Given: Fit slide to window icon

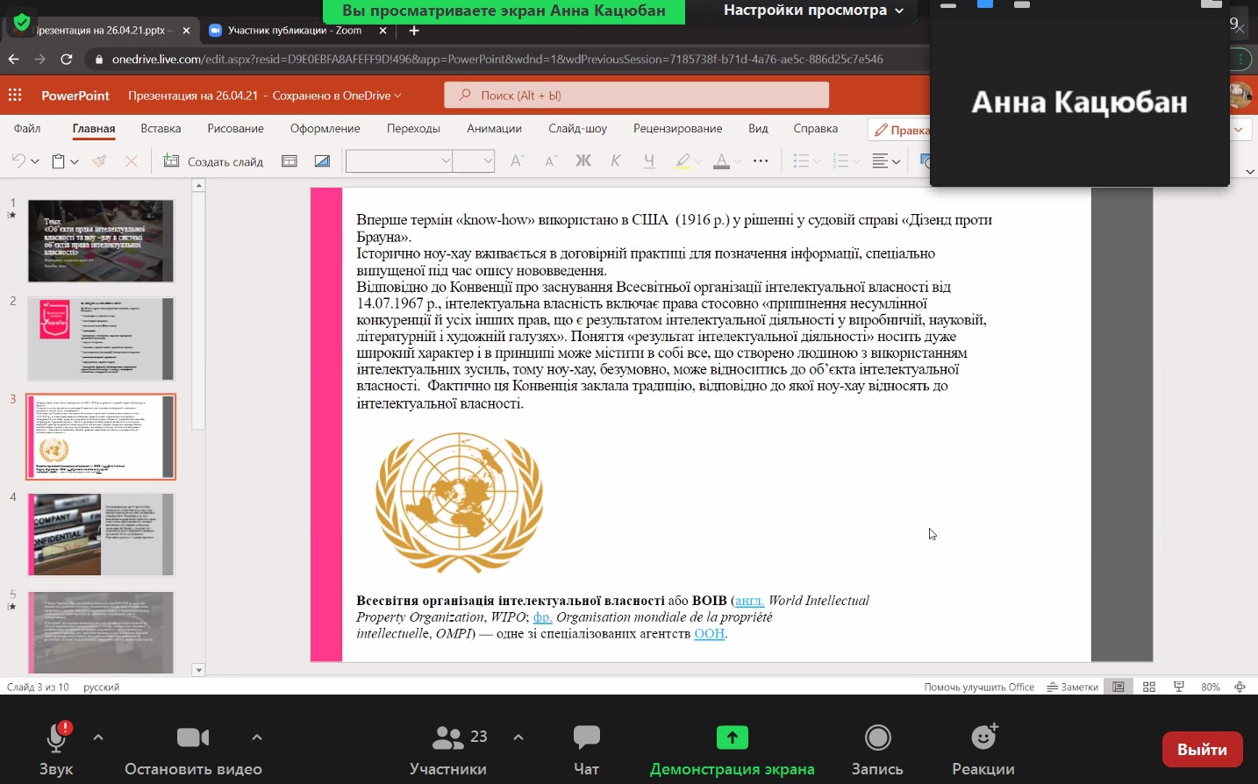Looking at the screenshot, I should (1240, 687).
